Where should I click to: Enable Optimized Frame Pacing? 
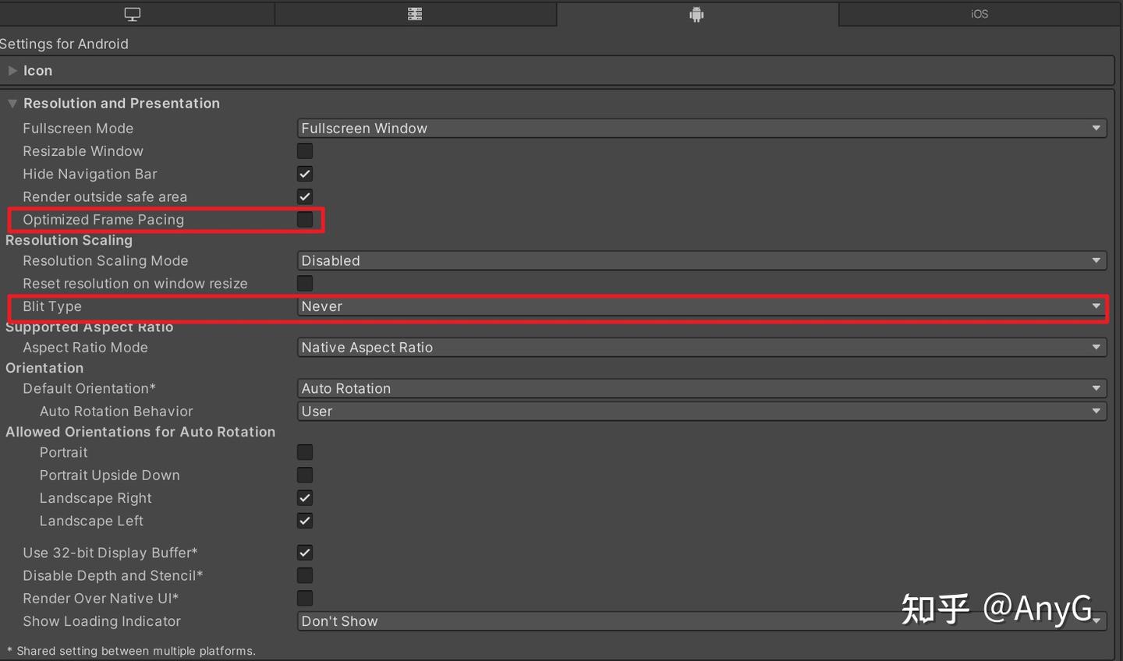coord(305,220)
